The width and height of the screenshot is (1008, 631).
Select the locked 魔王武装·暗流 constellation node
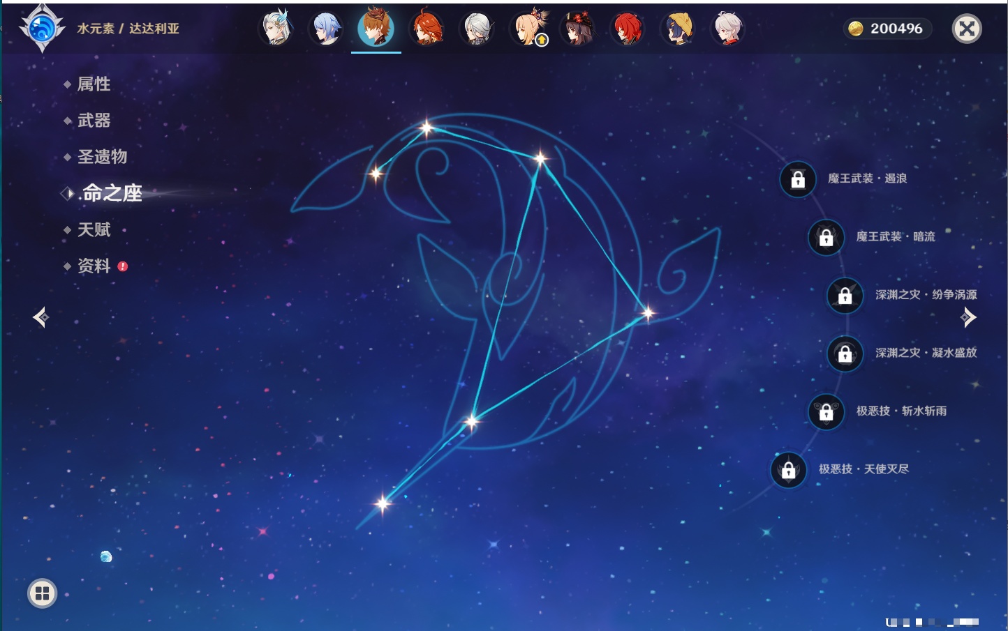(x=826, y=237)
